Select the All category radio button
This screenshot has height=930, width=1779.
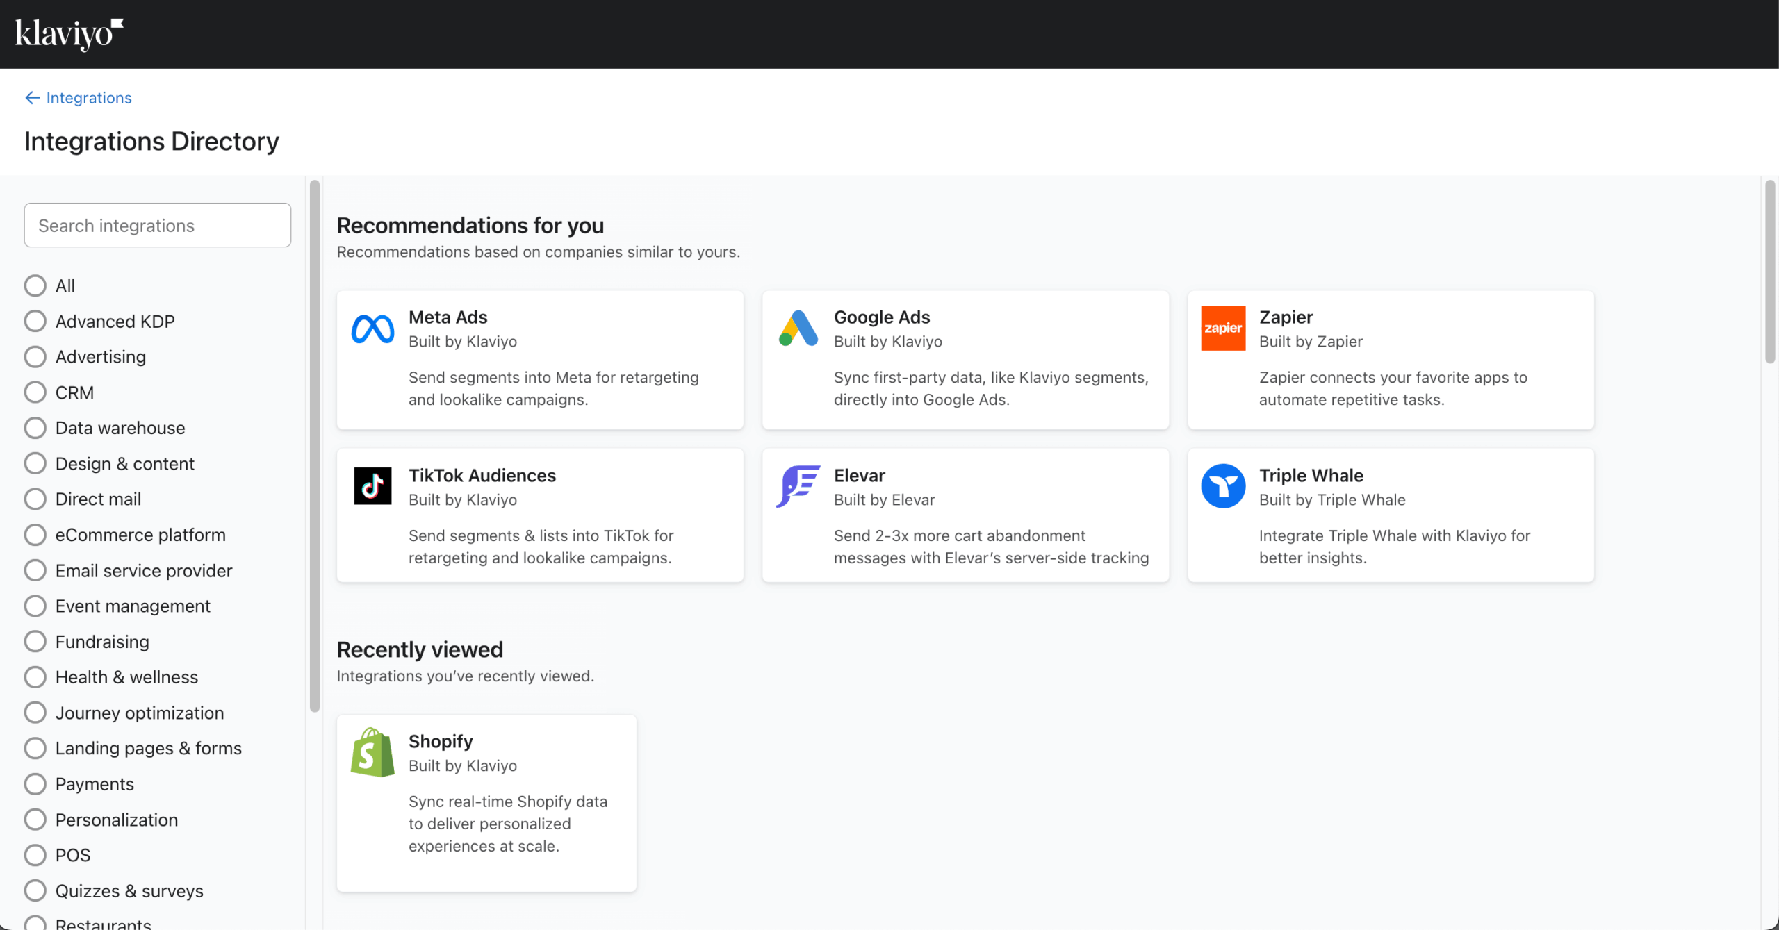[x=35, y=285]
